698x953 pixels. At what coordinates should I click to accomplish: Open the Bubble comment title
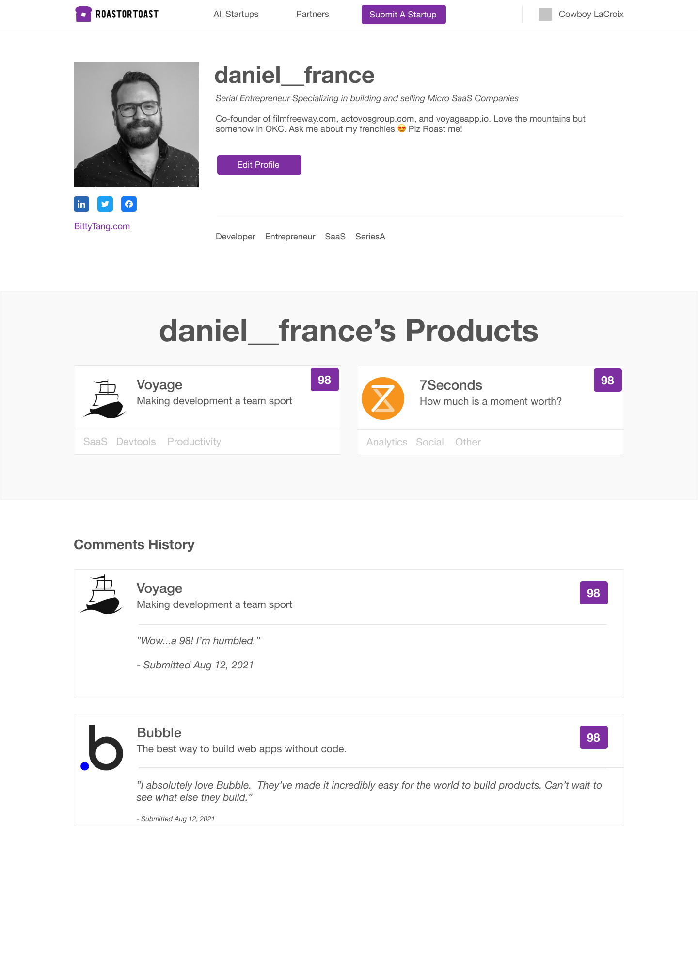(x=159, y=733)
